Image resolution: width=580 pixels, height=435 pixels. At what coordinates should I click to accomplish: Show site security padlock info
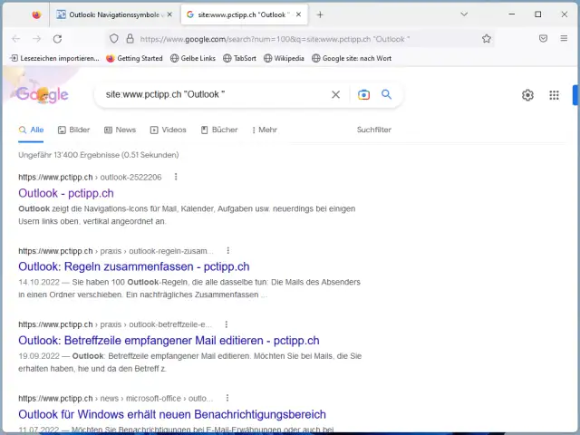(x=130, y=38)
